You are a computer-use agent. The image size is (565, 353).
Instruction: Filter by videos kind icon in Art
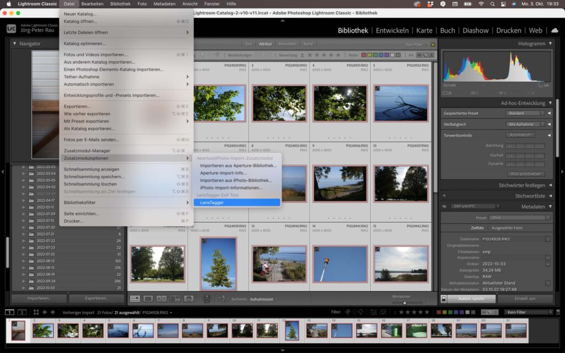pos(431,55)
